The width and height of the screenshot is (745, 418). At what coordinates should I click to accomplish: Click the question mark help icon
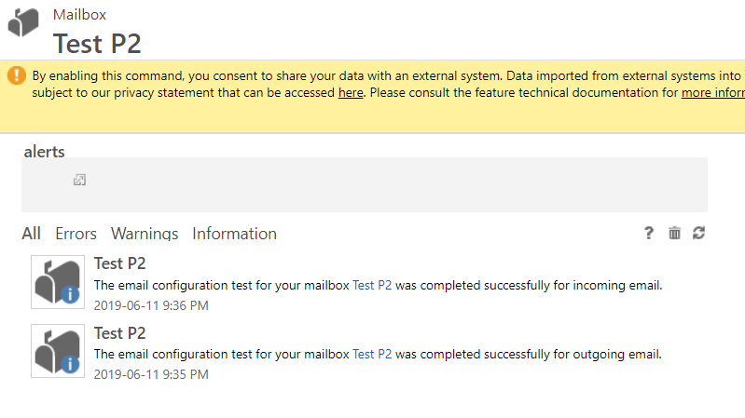pos(649,233)
